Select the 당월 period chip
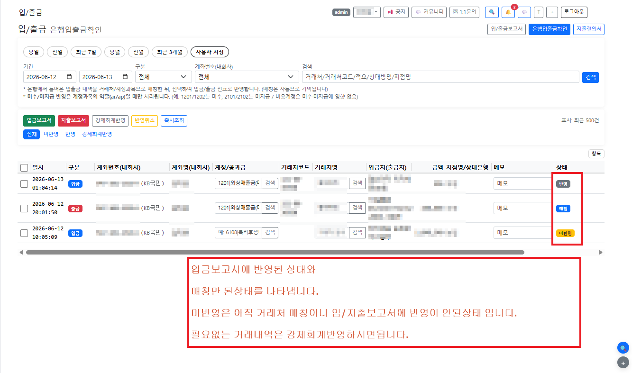The width and height of the screenshot is (632, 373). pyautogui.click(x=115, y=52)
